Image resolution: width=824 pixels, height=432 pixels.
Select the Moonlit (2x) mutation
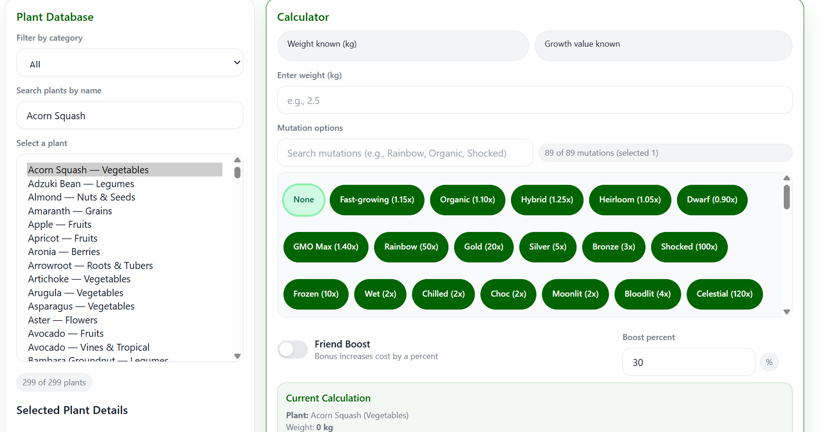[575, 294]
